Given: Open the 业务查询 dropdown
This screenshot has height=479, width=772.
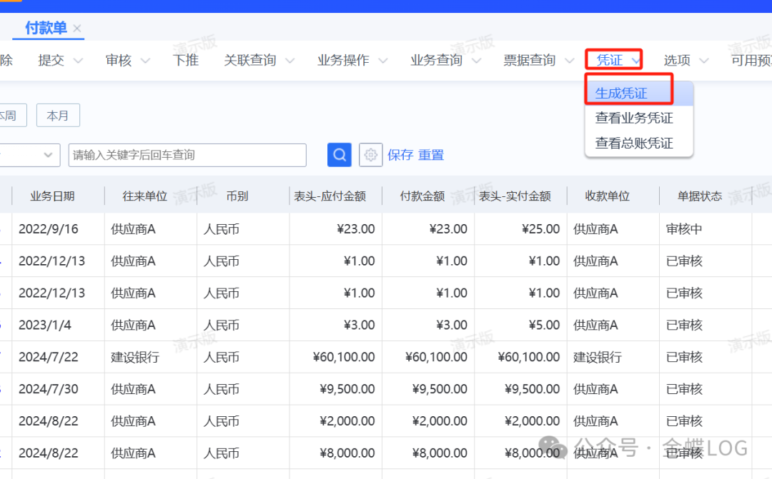Looking at the screenshot, I should [x=445, y=61].
